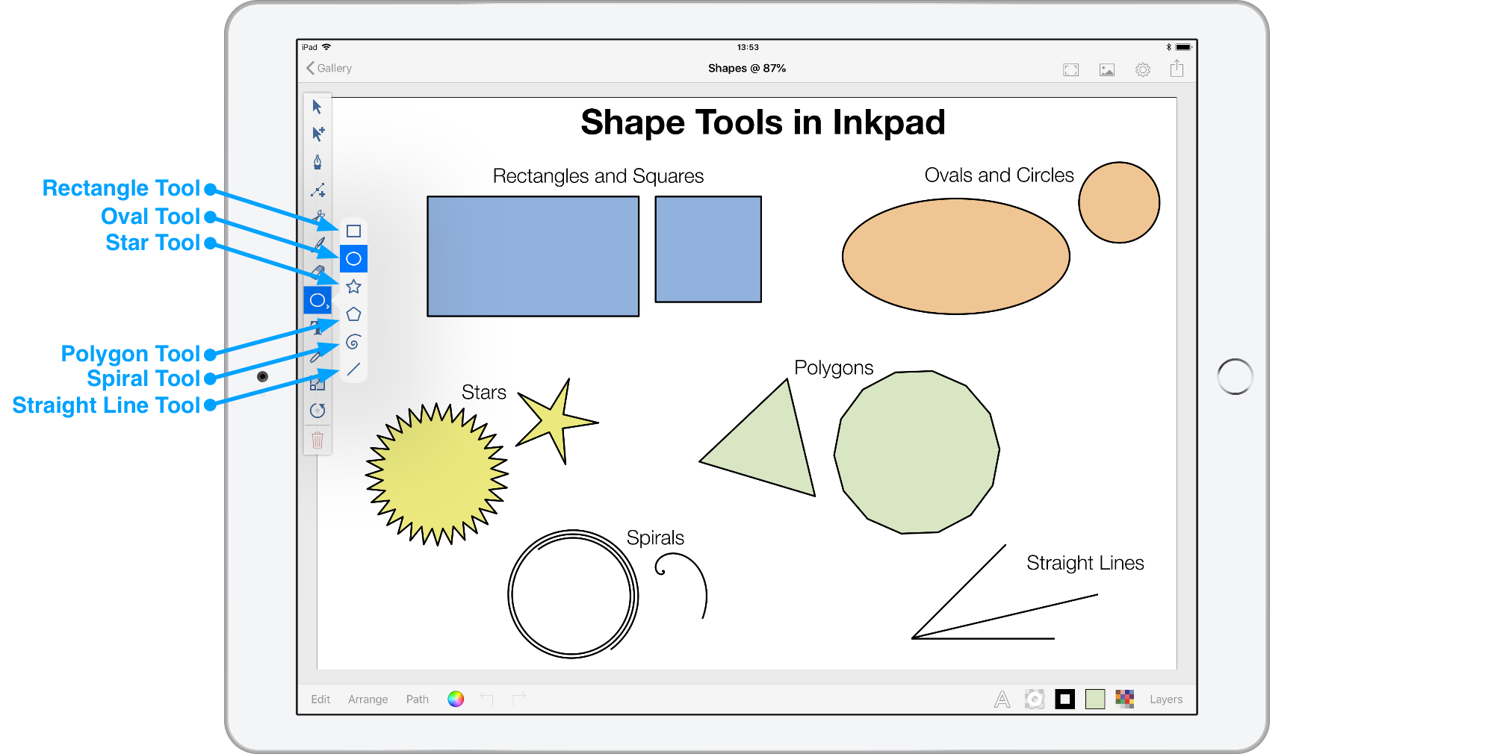Open the image import icon
1494x754 pixels.
(x=1107, y=69)
